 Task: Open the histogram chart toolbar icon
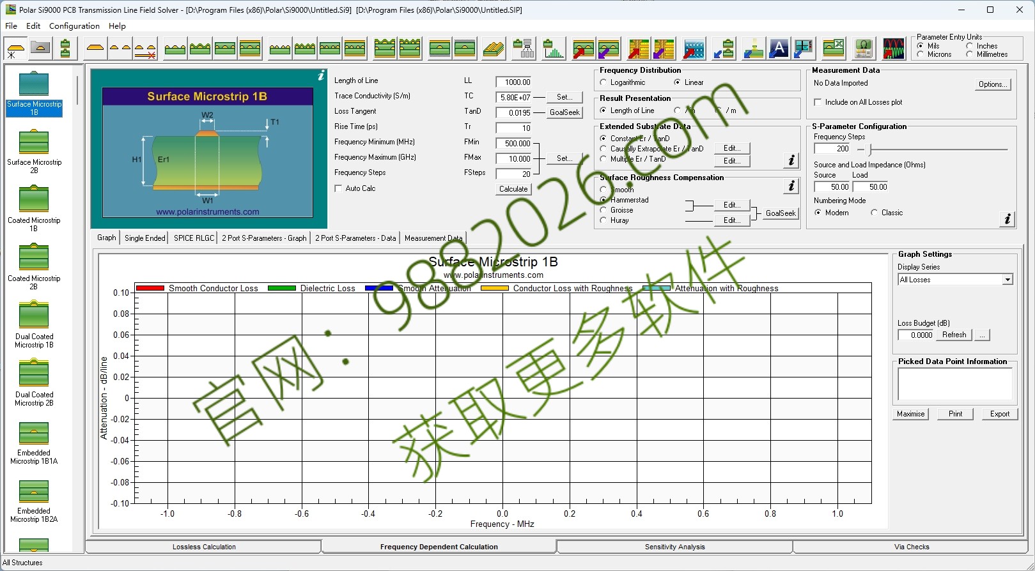pyautogui.click(x=553, y=49)
